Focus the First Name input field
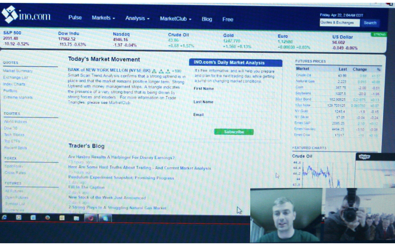Image resolution: width=395 pixels, height=247 pixels. tap(234, 95)
